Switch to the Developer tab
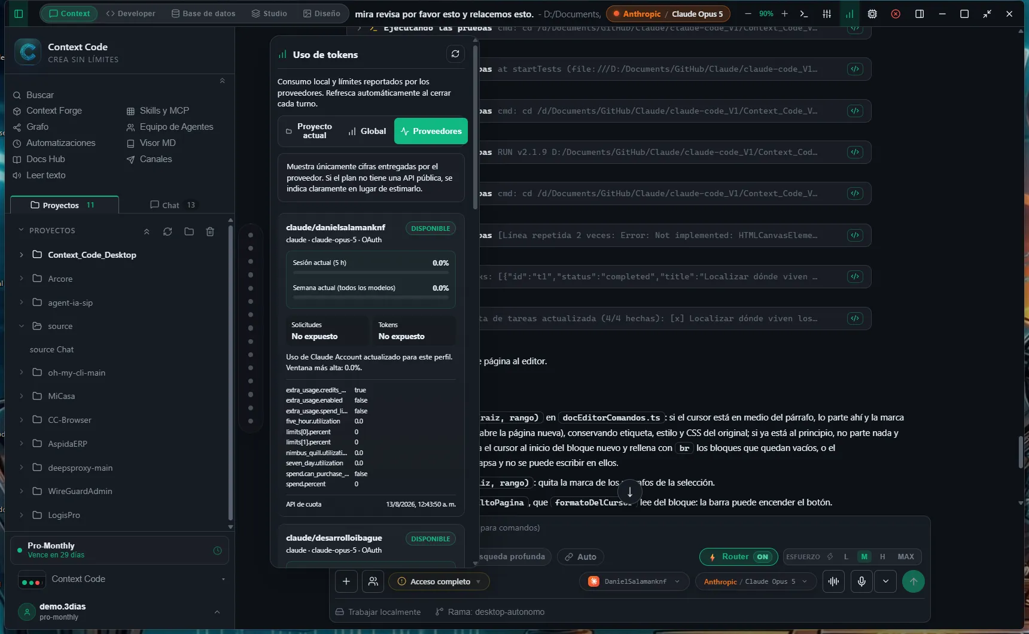This screenshot has height=634, width=1029. [130, 13]
